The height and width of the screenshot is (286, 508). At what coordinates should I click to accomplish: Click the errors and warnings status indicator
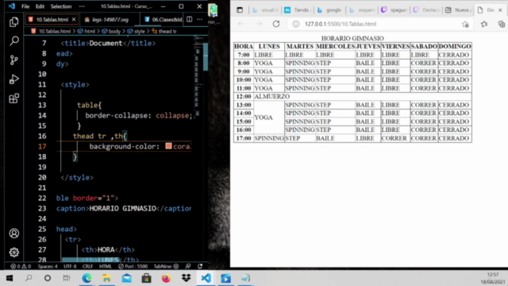(21, 266)
